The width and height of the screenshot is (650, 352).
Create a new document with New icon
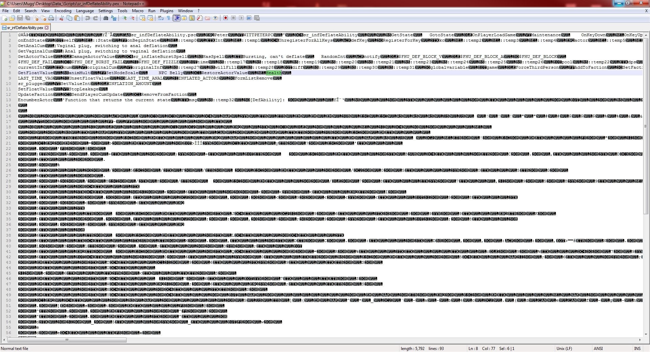4,18
